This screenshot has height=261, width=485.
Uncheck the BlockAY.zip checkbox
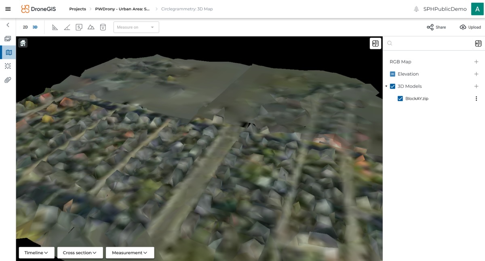[x=400, y=99]
